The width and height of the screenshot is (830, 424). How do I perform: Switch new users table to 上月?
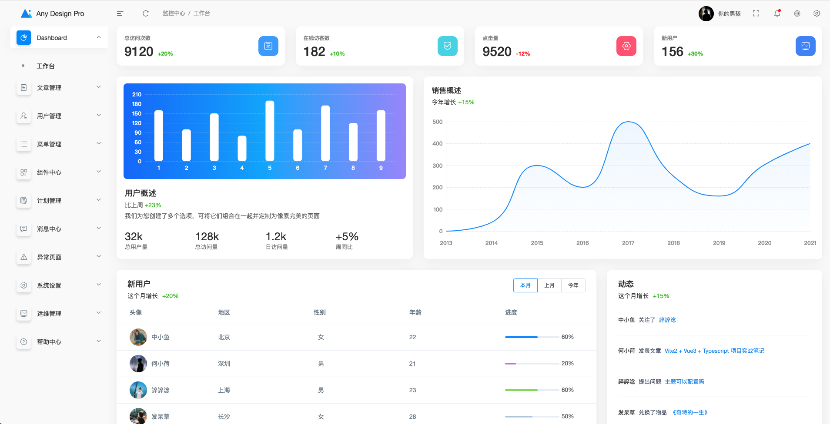[549, 285]
